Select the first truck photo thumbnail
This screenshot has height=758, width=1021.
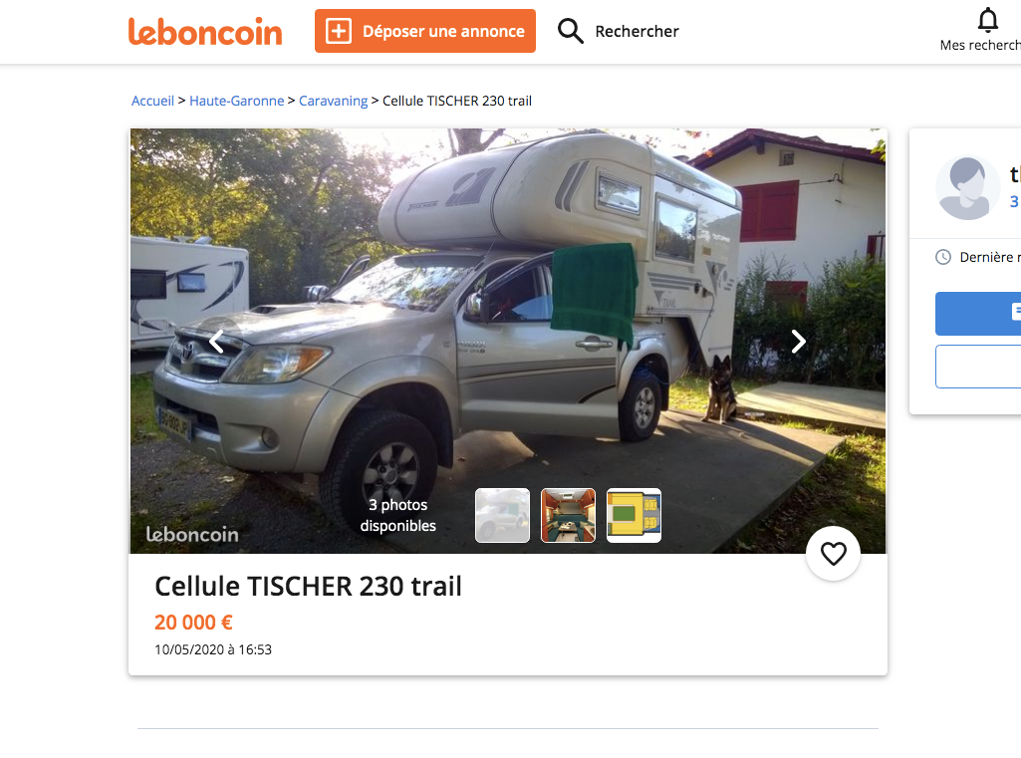(503, 515)
